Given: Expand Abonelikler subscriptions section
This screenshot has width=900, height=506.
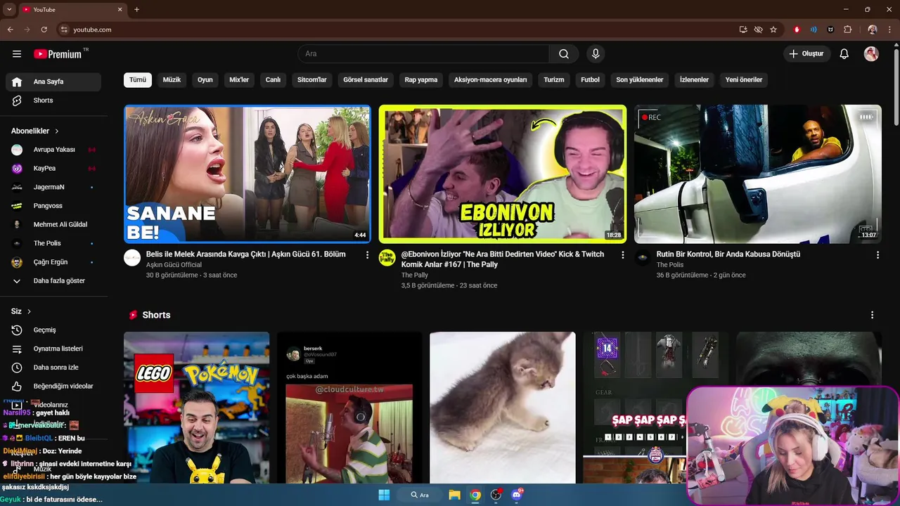Looking at the screenshot, I should 35,131.
